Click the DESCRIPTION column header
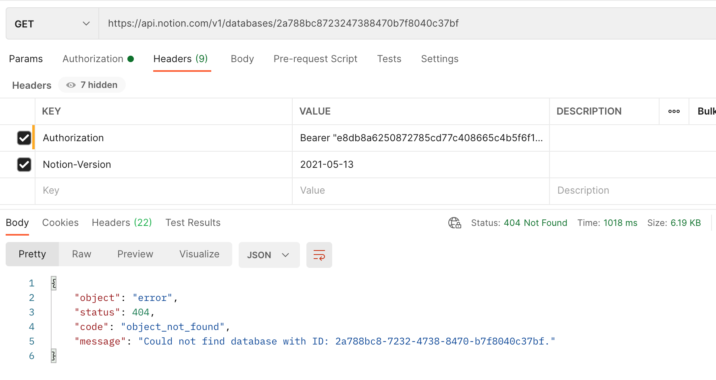Screen dimensions: 716x380 pyautogui.click(x=589, y=111)
